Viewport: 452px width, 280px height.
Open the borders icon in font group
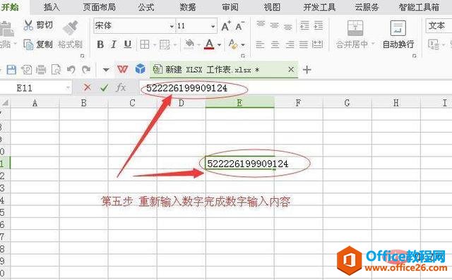click(x=144, y=44)
